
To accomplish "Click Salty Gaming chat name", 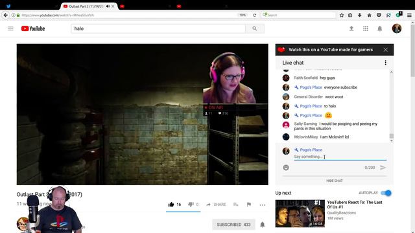I will [x=305, y=124].
